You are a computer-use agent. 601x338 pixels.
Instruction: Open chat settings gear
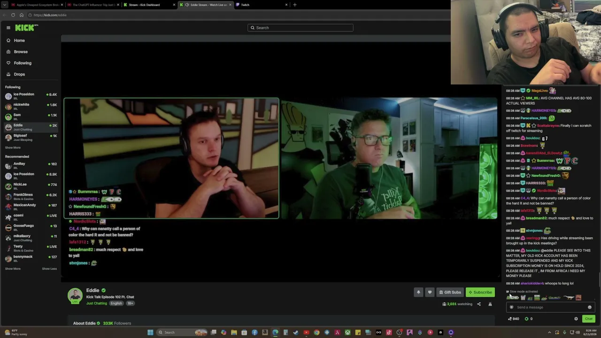[576, 319]
